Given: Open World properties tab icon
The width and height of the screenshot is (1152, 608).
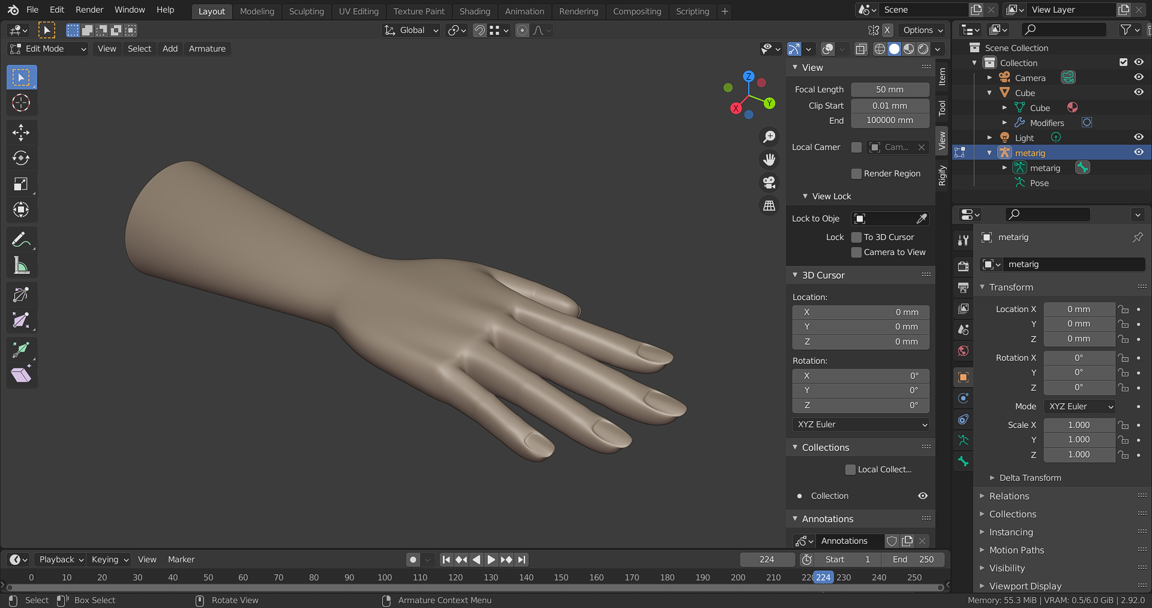Looking at the screenshot, I should click(964, 351).
